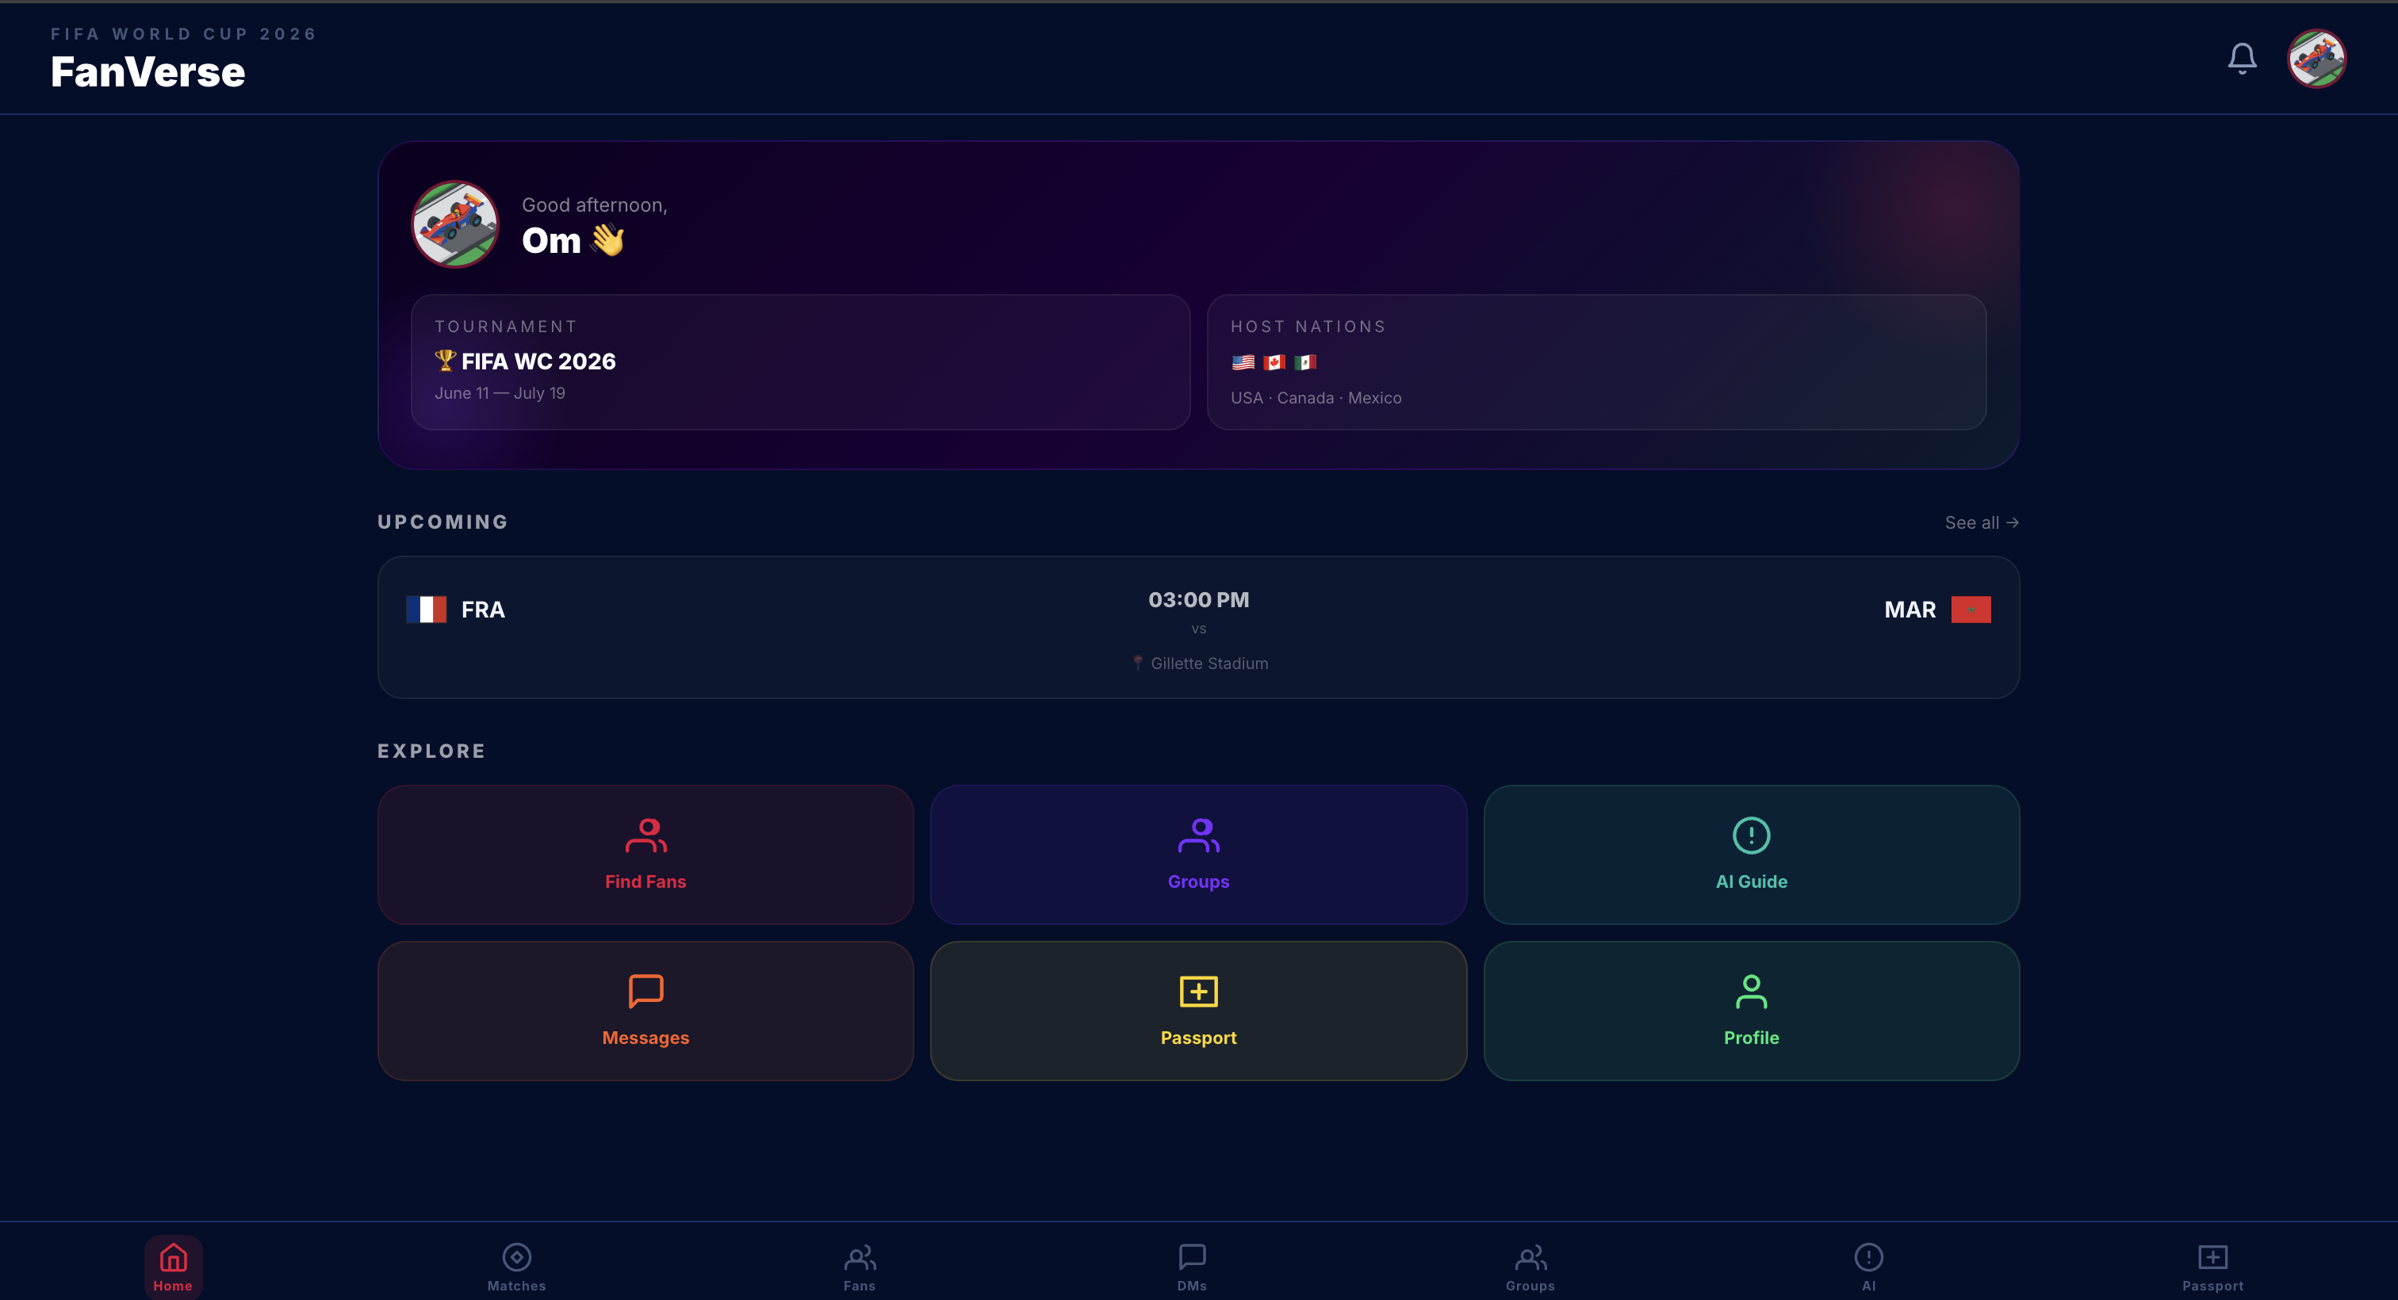Click the HOST NATIONS card heading
Screen dimensions: 2398x1300
1309,327
